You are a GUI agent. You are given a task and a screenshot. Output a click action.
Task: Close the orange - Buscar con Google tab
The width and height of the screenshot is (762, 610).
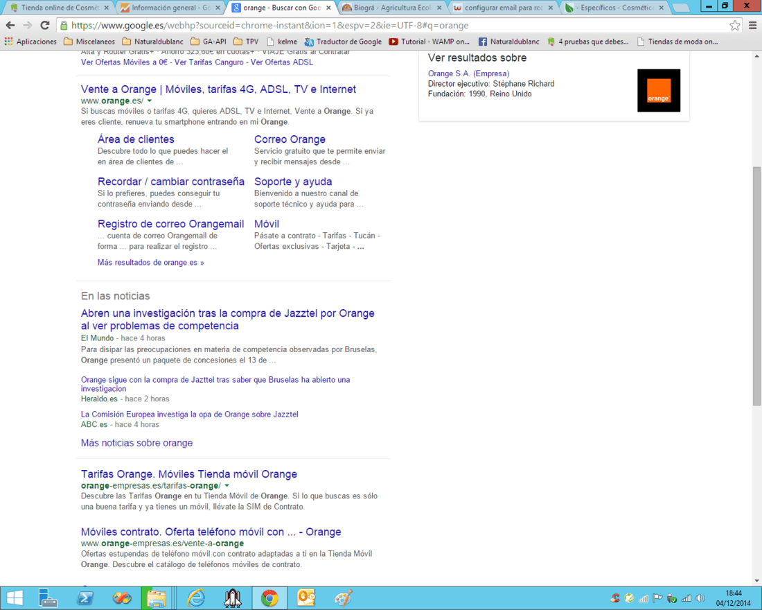(x=328, y=8)
